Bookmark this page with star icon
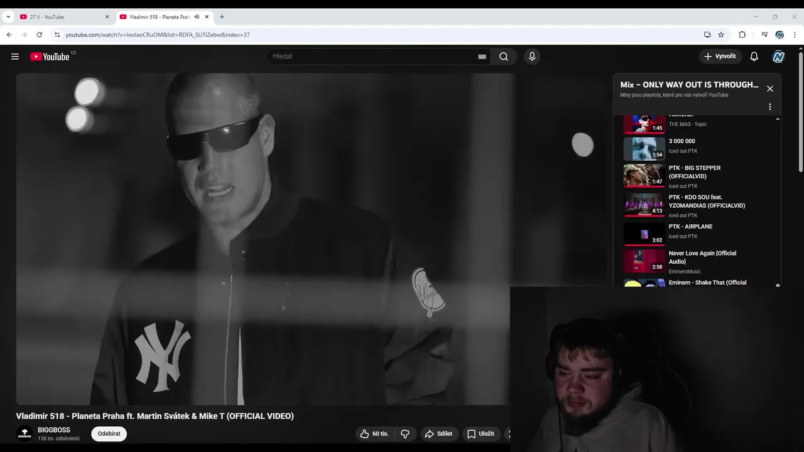Viewport: 804px width, 452px height. pos(721,35)
